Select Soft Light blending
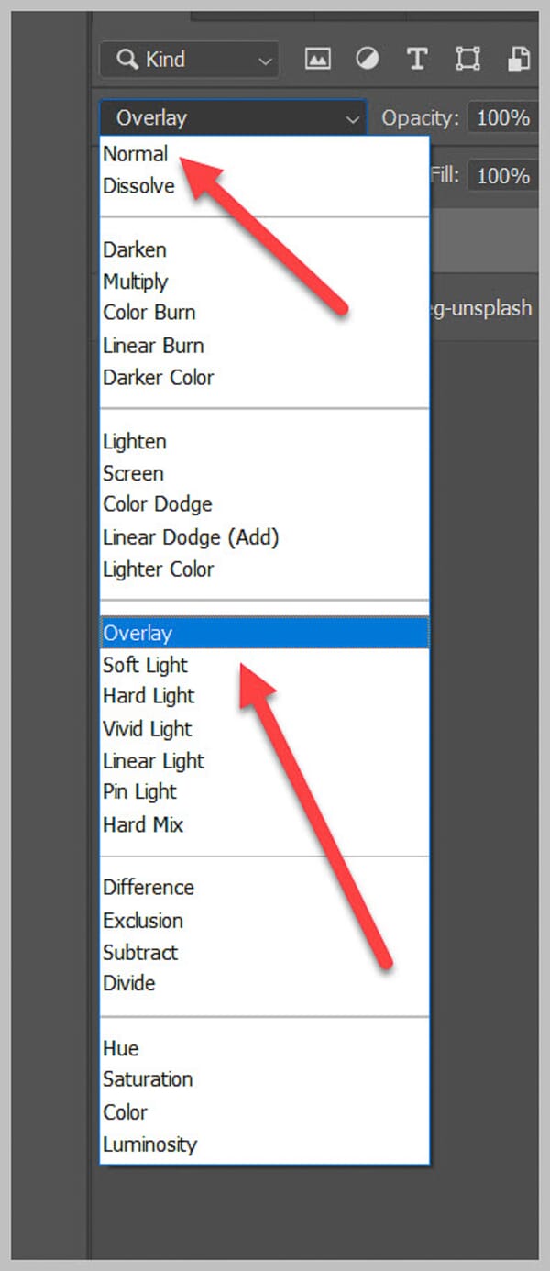Viewport: 550px width, 1271px height. tap(144, 665)
